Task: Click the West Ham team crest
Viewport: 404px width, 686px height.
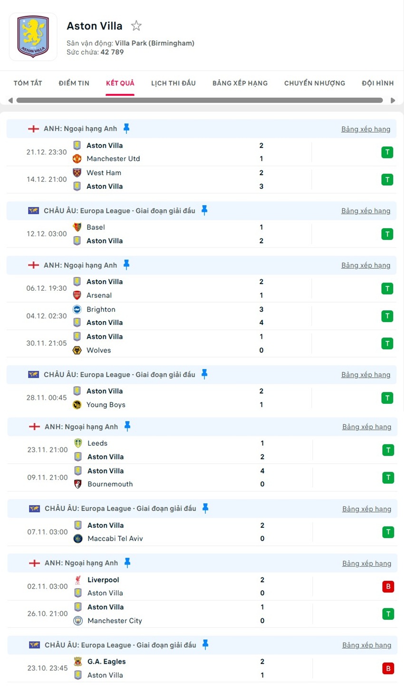Action: click(77, 172)
